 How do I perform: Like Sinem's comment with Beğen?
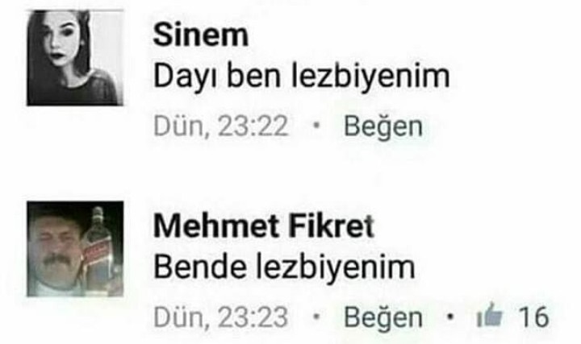coord(383,126)
